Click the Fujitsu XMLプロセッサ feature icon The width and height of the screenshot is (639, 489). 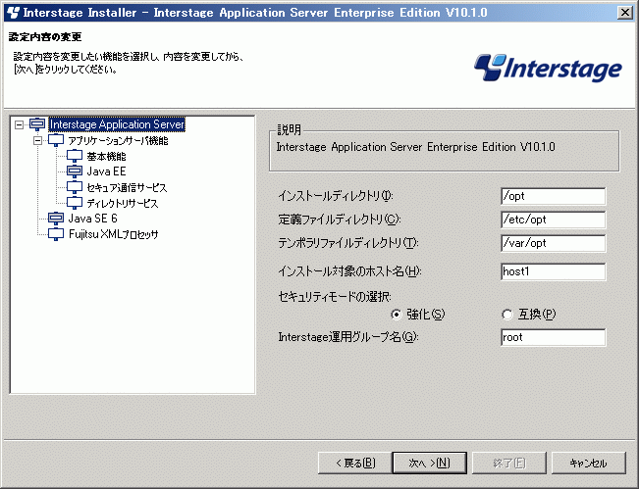[56, 234]
